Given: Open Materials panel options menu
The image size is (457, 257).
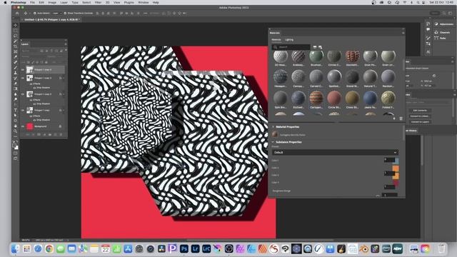Looking at the screenshot, I should [403, 33].
